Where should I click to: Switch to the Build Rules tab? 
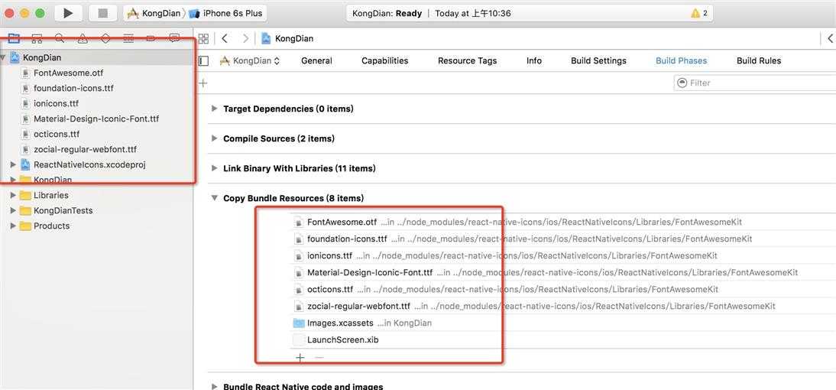(x=759, y=61)
